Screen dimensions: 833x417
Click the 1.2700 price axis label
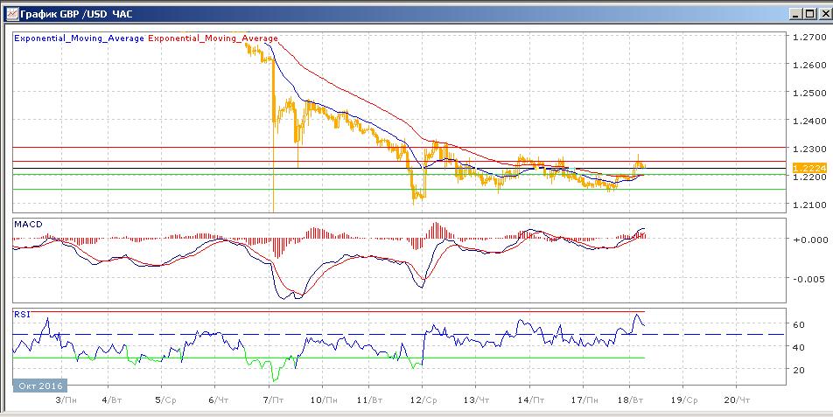pyautogui.click(x=806, y=38)
